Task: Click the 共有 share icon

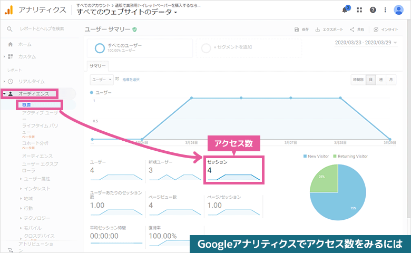Action: (352, 30)
